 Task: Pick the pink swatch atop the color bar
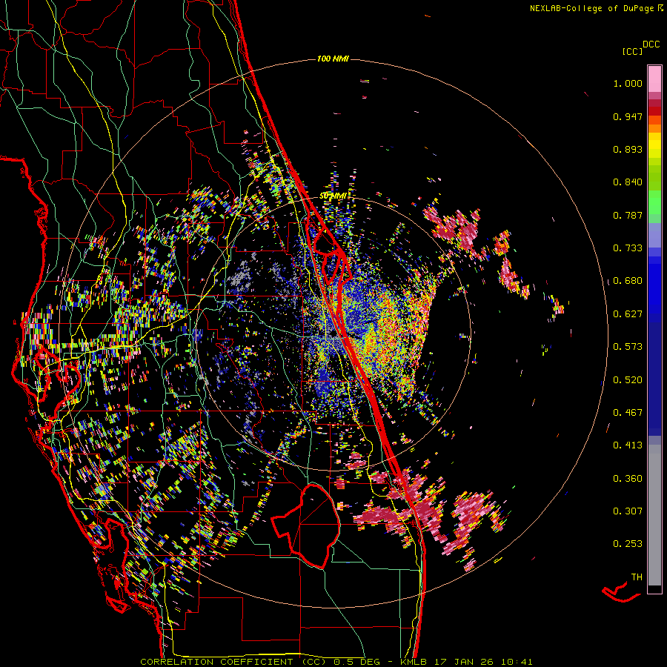coord(654,79)
